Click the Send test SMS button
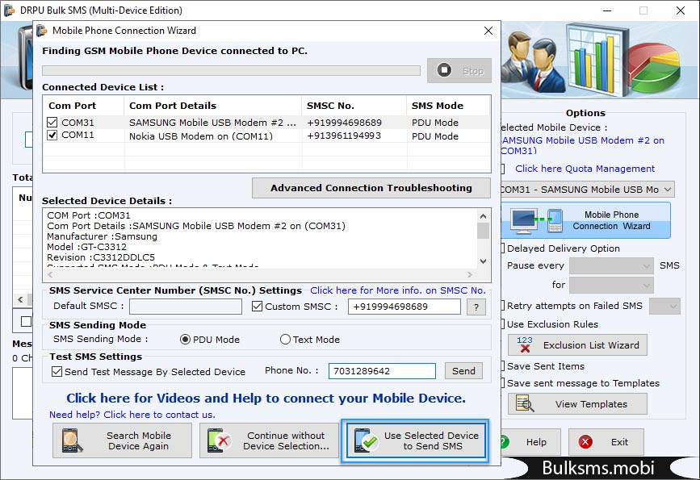 463,371
